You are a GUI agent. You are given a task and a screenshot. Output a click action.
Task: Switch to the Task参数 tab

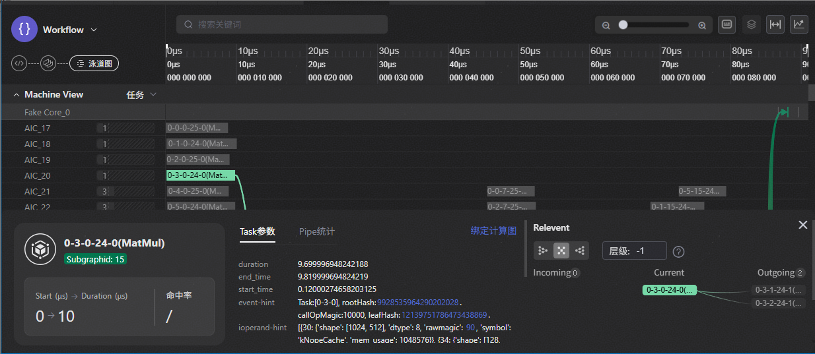point(257,231)
